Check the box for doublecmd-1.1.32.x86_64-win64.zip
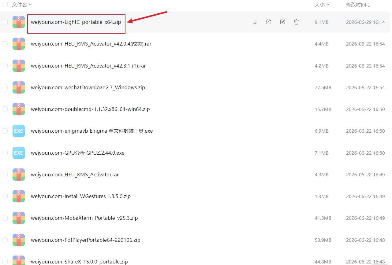Screen dimensions: 392x265 [5, 109]
